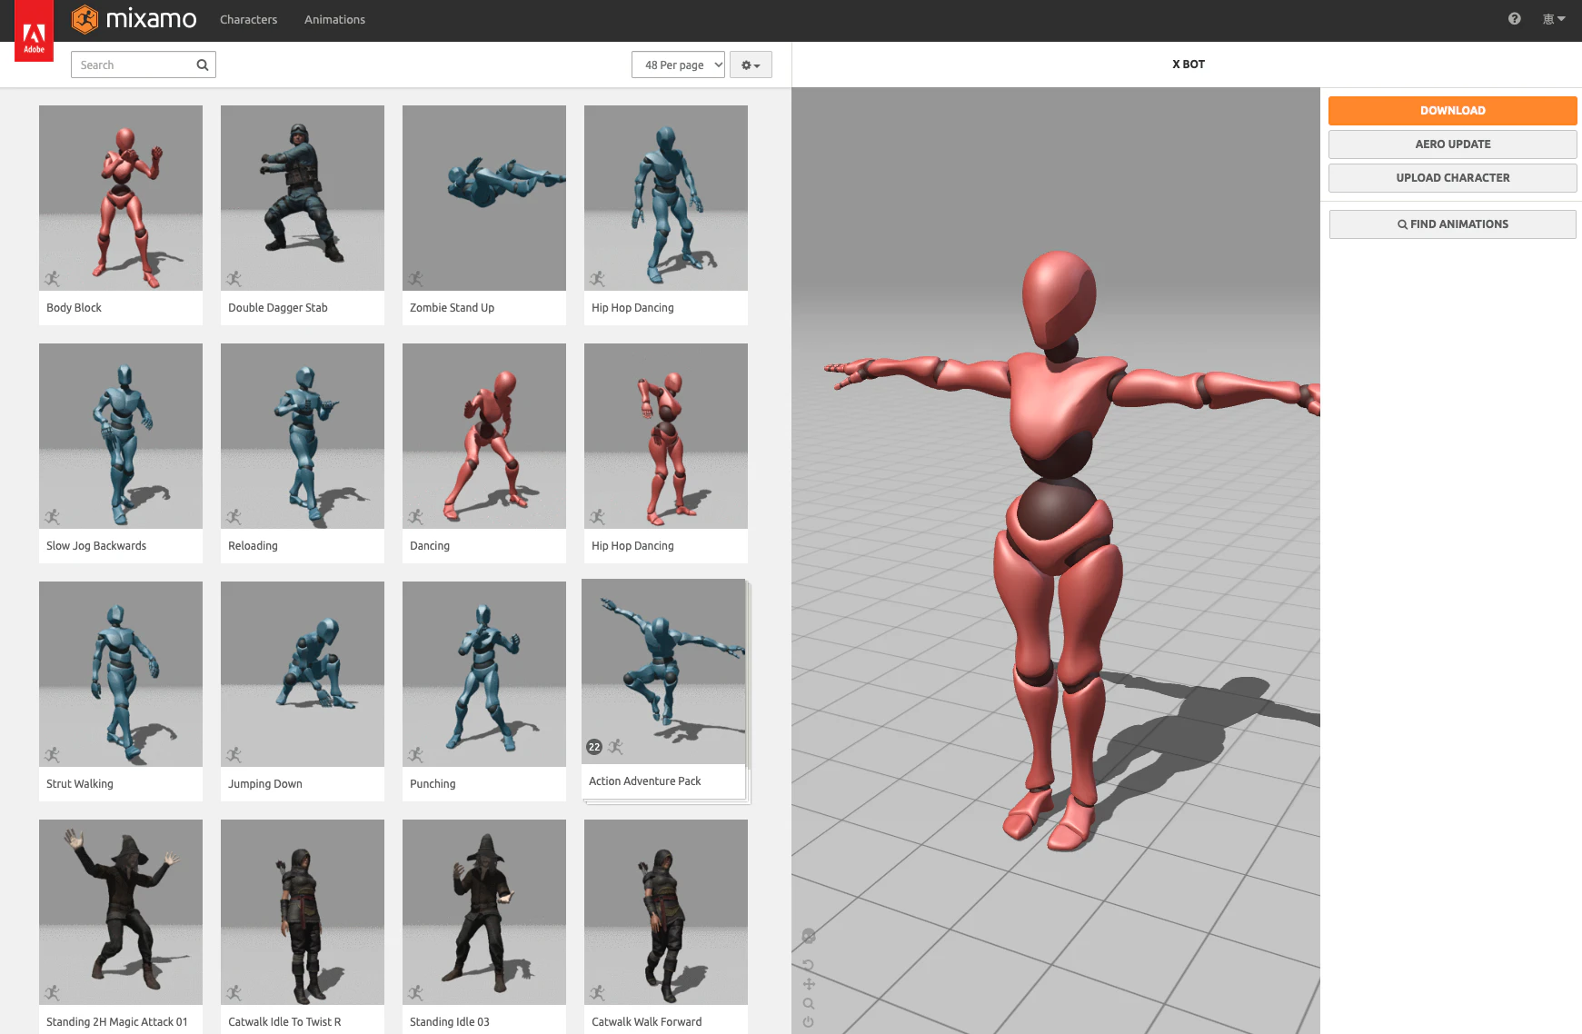Click the FIND ANIMATIONS button

pyautogui.click(x=1452, y=224)
